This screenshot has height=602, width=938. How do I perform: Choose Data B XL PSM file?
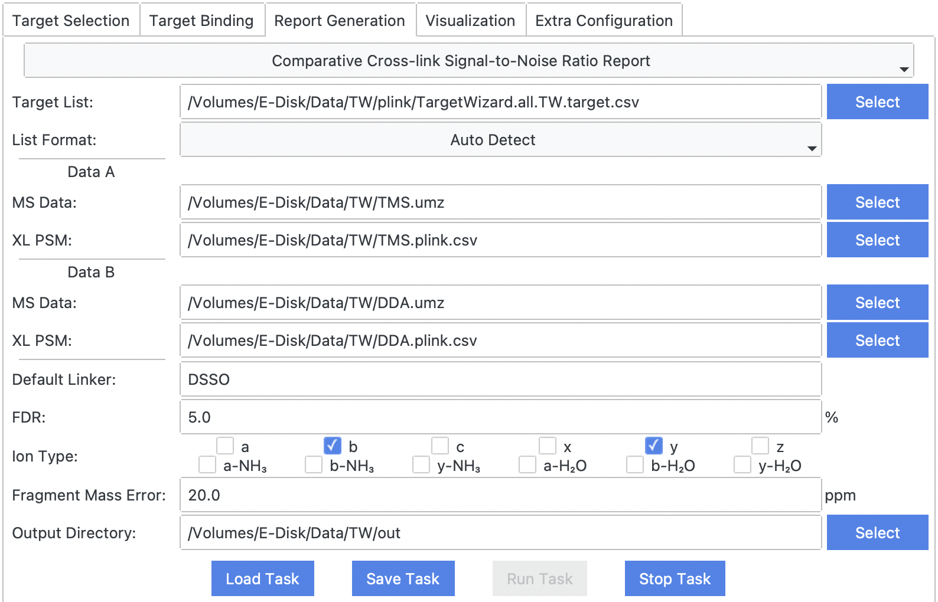tap(877, 341)
